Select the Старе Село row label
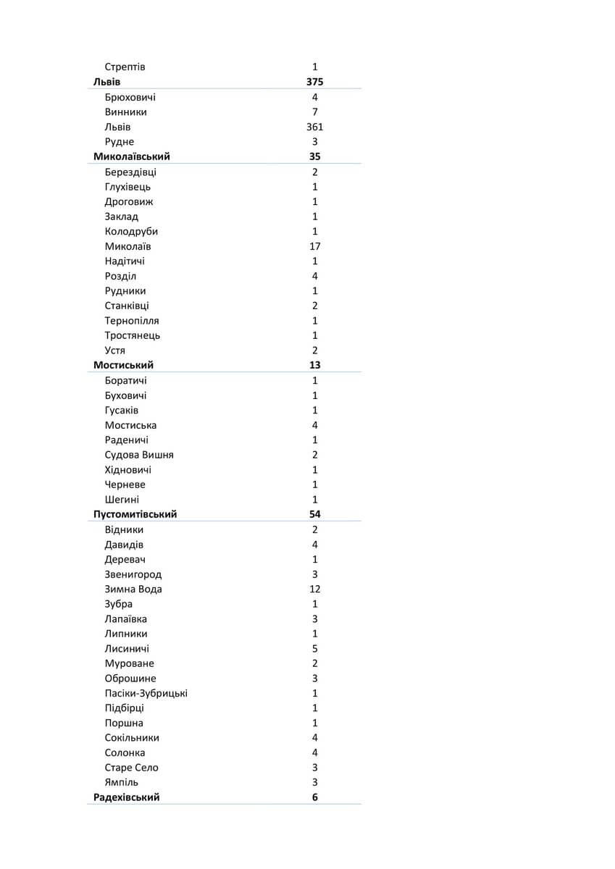 131,768
